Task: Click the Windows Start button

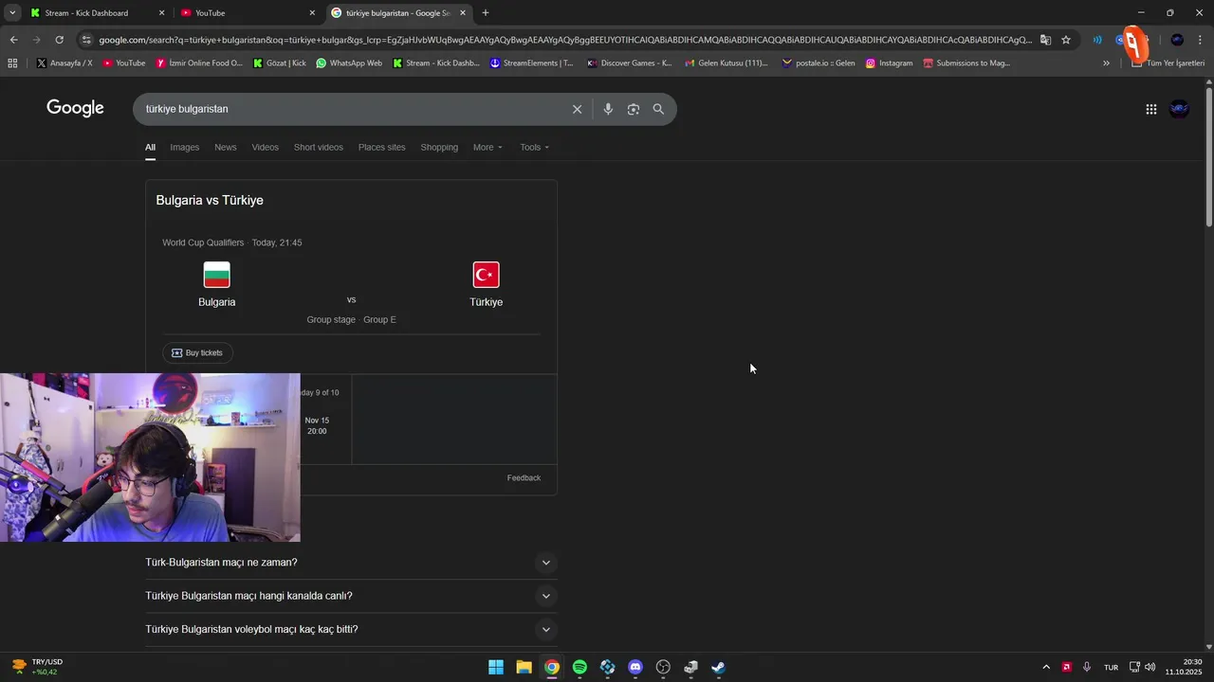Action: [496, 667]
